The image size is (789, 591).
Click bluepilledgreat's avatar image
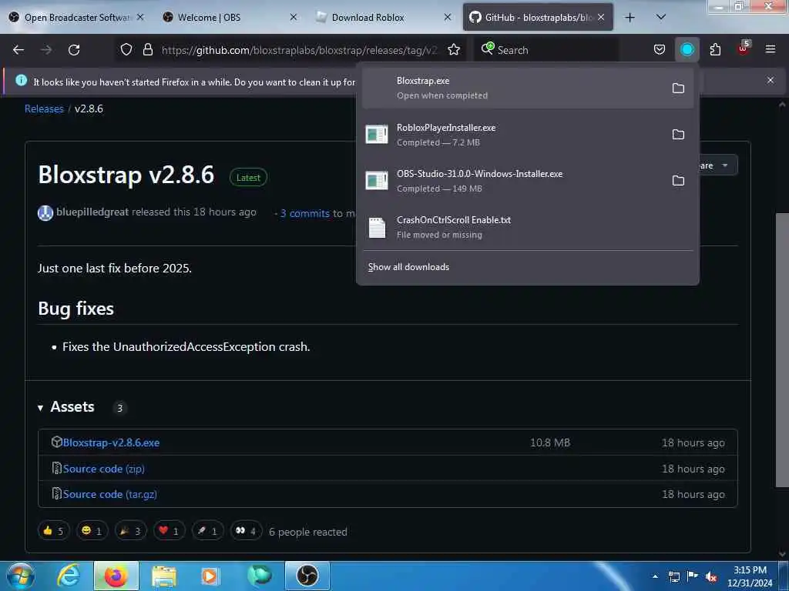pyautogui.click(x=45, y=213)
